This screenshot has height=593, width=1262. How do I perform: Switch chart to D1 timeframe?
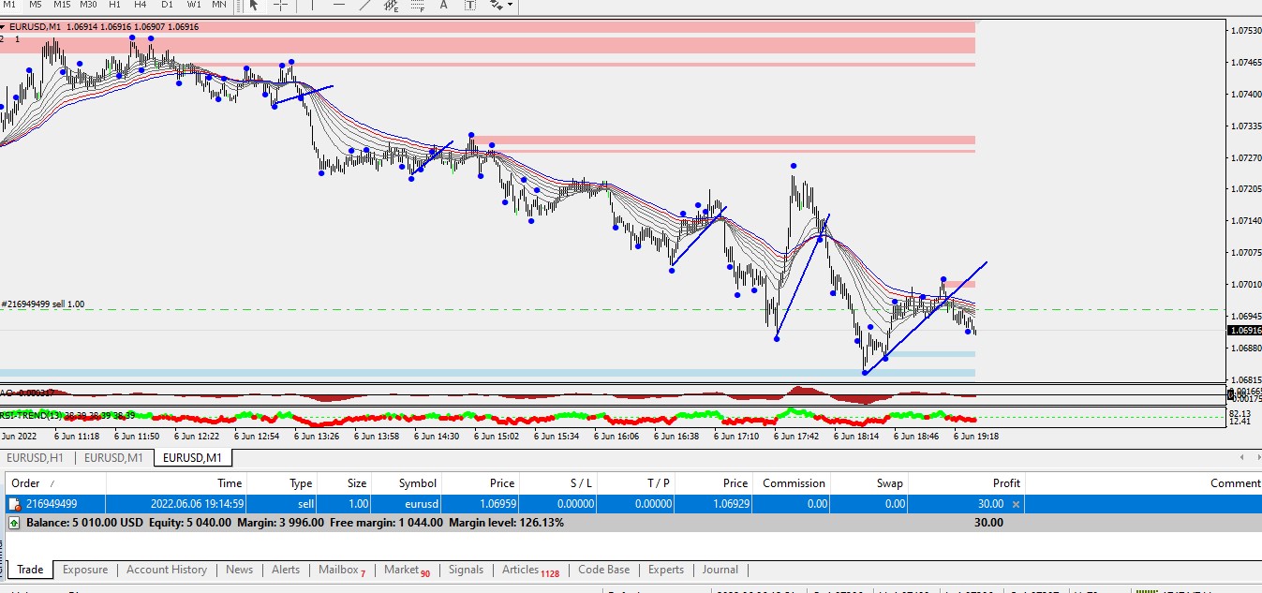click(167, 5)
